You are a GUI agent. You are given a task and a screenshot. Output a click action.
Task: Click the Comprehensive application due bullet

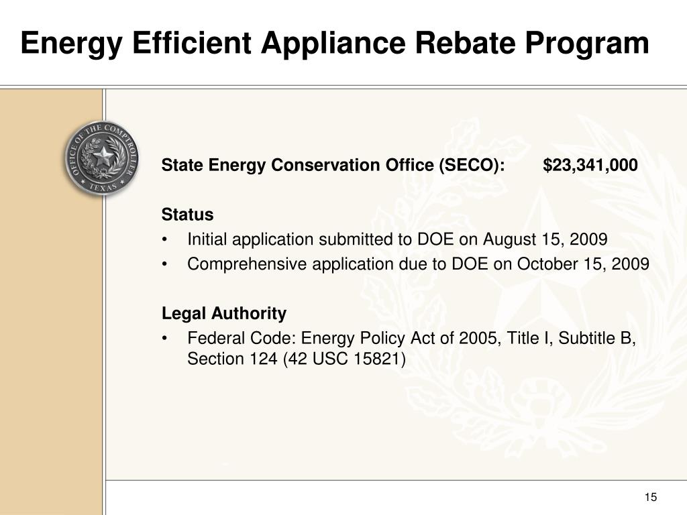coord(418,264)
